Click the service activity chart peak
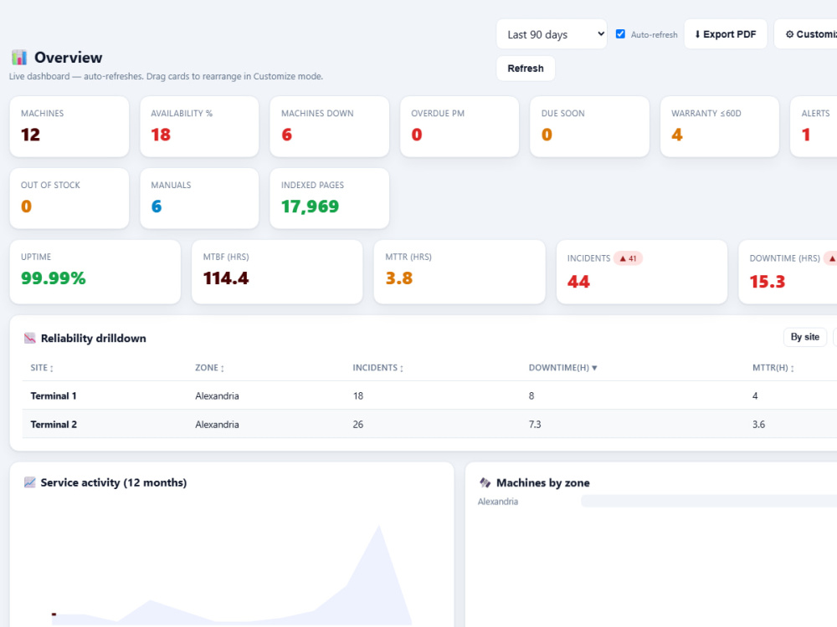The image size is (837, 627). [x=379, y=526]
